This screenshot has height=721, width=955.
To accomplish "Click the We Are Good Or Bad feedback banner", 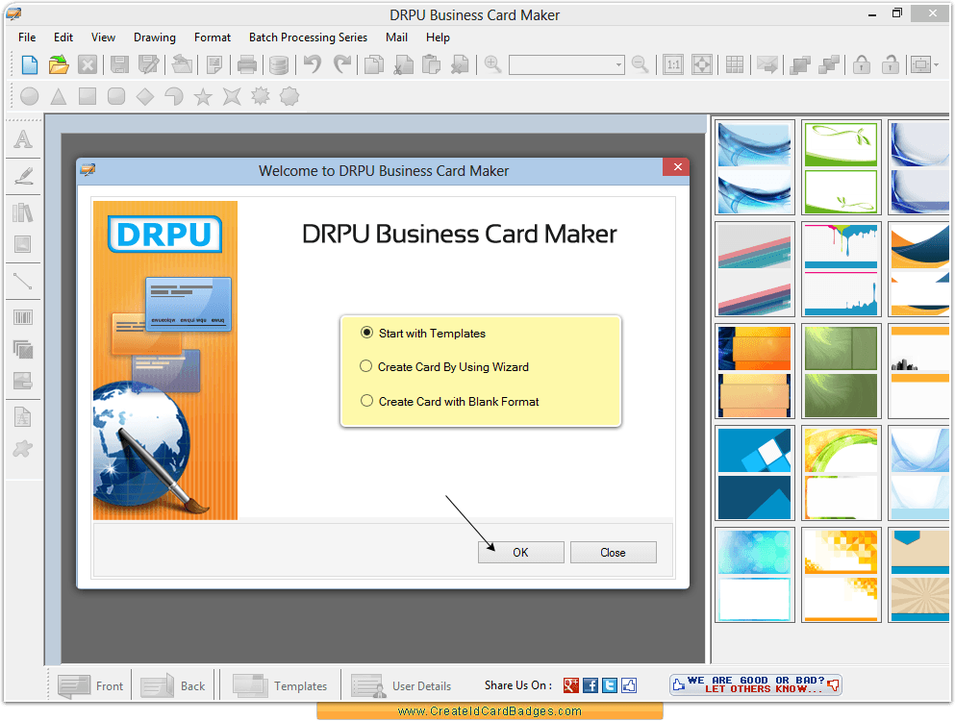I will click(755, 684).
